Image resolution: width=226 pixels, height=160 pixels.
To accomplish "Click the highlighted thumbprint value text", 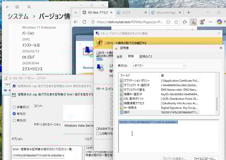I will pos(148,122).
